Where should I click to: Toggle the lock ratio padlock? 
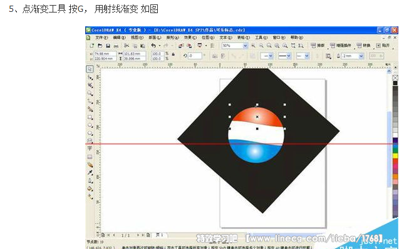(x=173, y=54)
